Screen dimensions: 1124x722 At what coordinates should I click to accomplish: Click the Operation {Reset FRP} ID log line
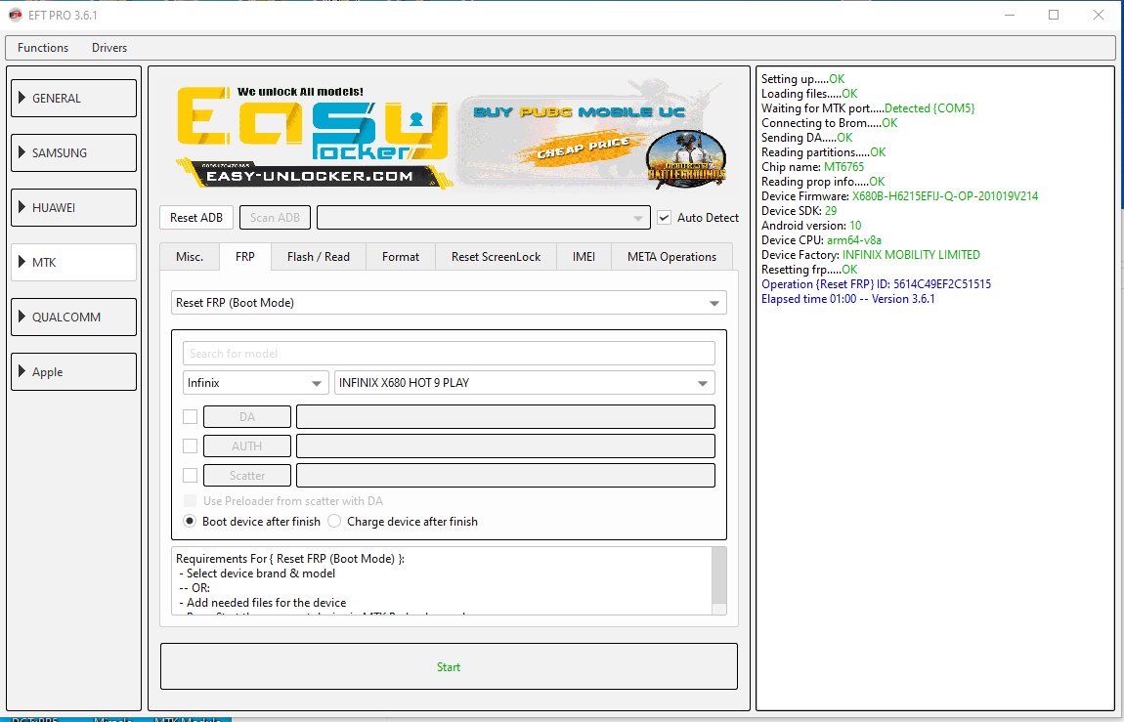pyautogui.click(x=876, y=284)
